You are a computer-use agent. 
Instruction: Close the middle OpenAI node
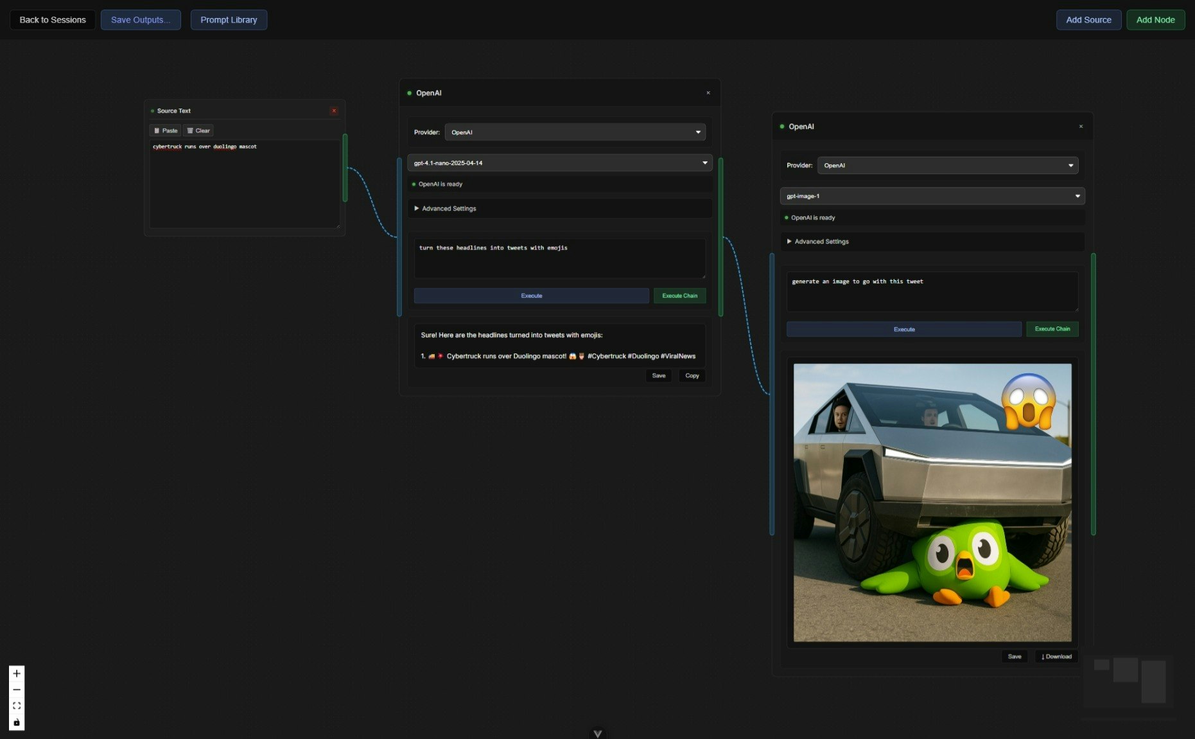[708, 93]
